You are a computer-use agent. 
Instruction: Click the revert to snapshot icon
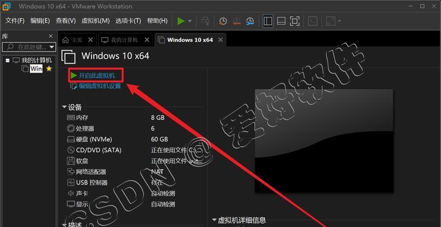click(236, 21)
